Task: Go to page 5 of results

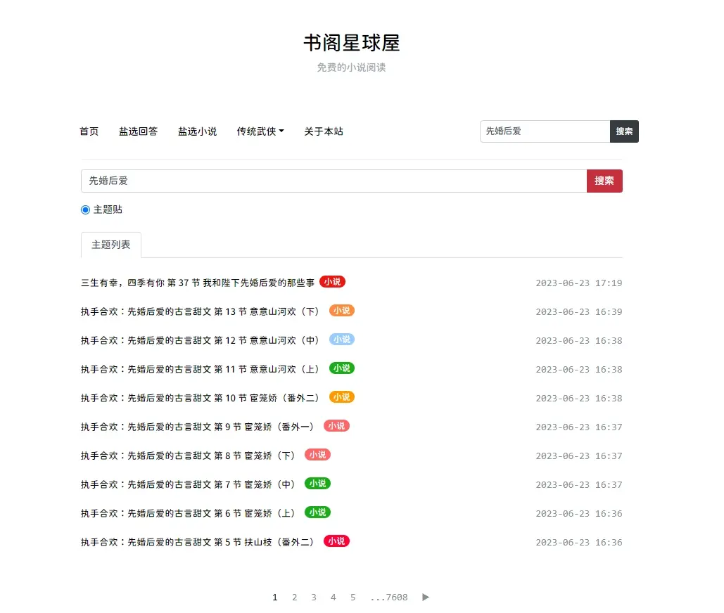Action: [353, 598]
